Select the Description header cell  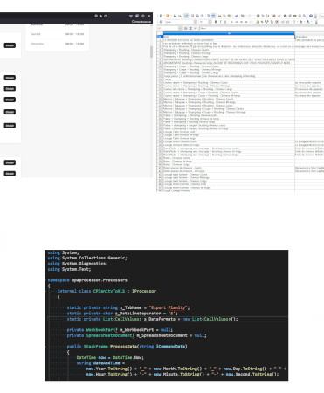click(x=309, y=37)
